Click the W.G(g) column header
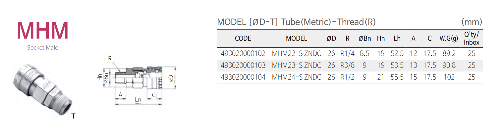Screen dimensions: 502x138 pos(449,39)
